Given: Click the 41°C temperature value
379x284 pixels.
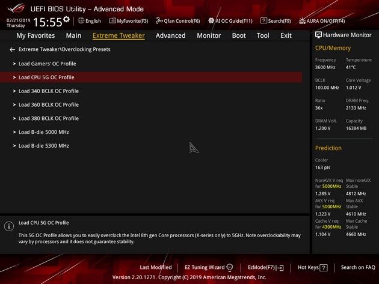Looking at the screenshot, I should [351, 67].
